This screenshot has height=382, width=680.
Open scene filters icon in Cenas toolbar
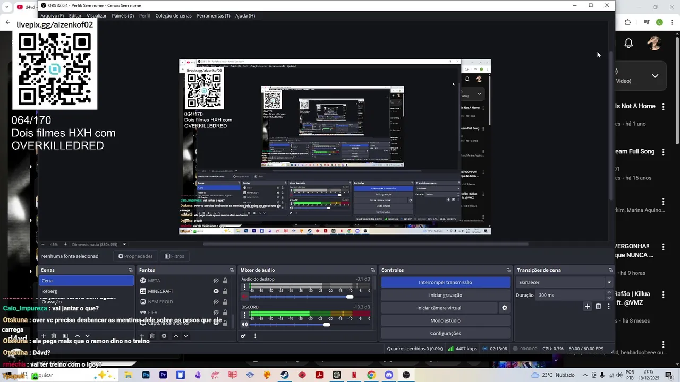pos(65,336)
